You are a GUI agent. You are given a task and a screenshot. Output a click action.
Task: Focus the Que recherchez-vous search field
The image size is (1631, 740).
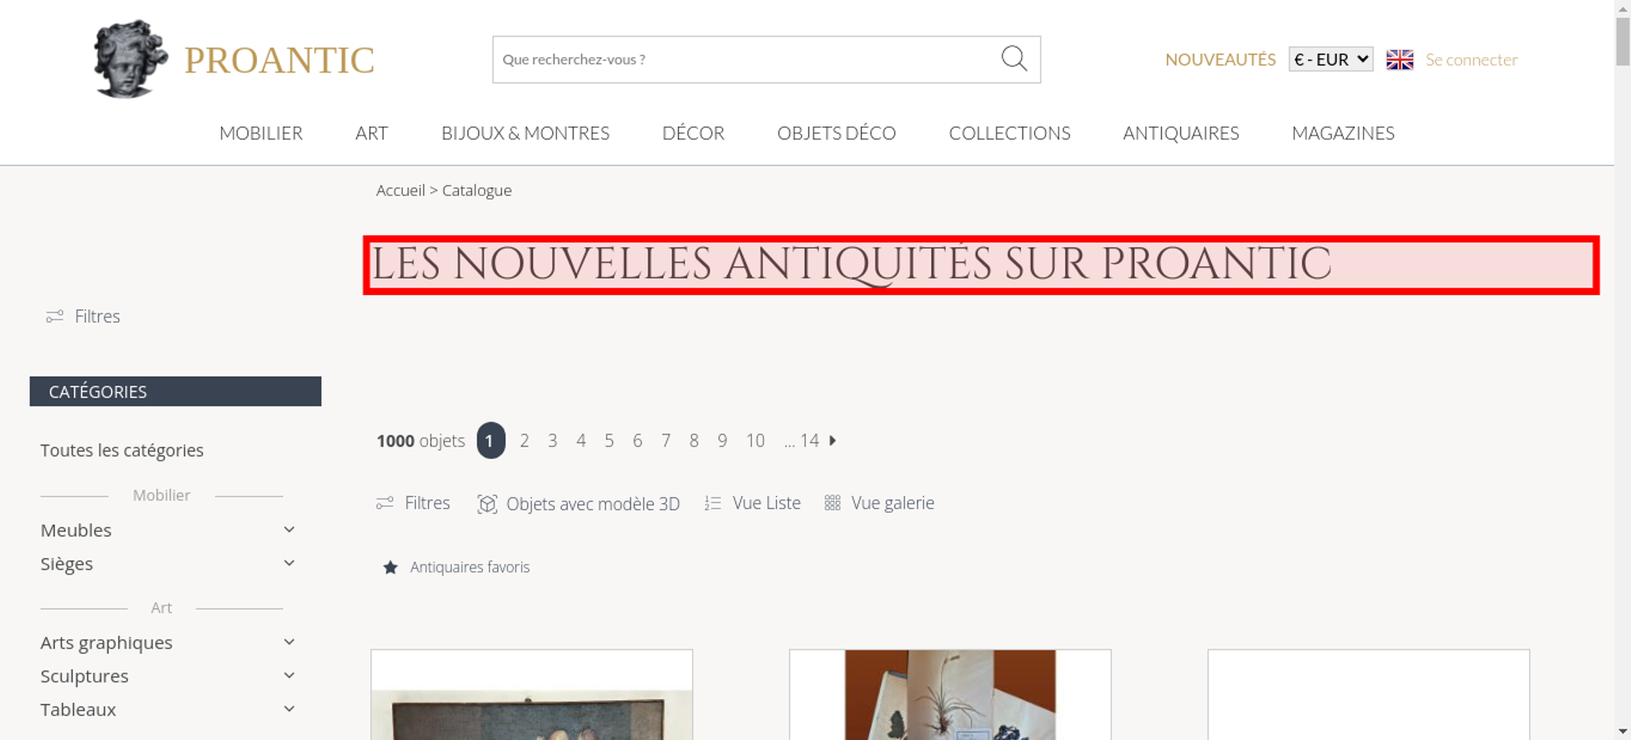click(746, 59)
